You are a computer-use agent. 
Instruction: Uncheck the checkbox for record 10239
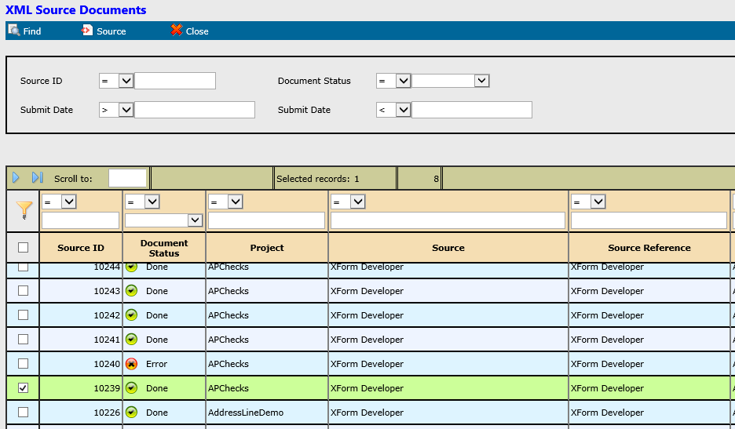click(24, 388)
